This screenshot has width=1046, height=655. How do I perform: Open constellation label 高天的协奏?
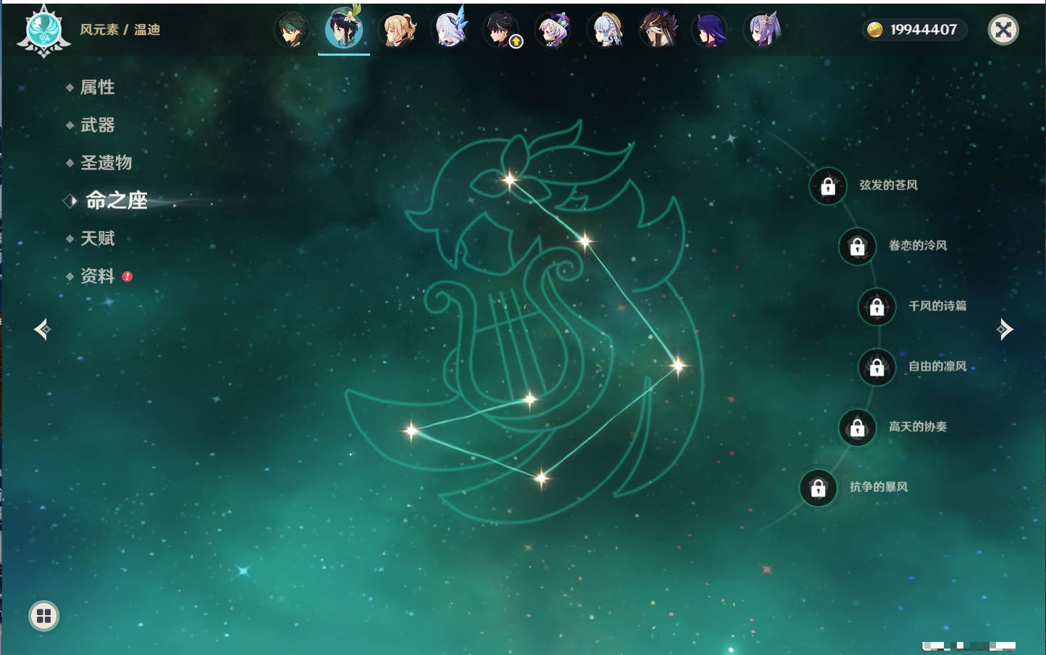coord(918,426)
